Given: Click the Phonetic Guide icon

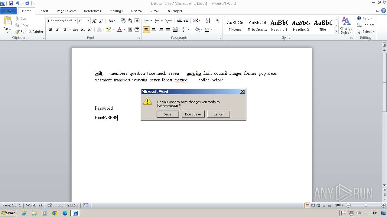Looking at the screenshot, I should click(130, 21).
